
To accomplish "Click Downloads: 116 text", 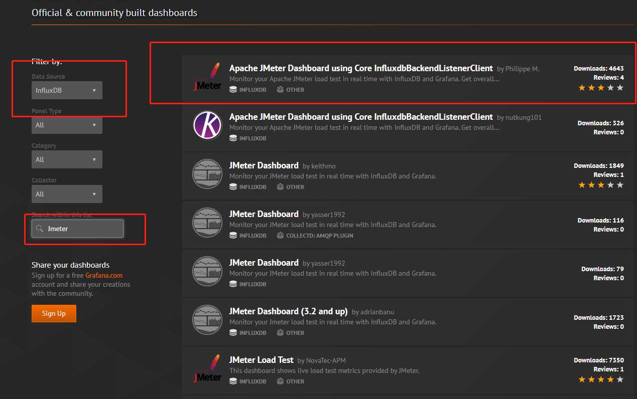I will (x=601, y=220).
